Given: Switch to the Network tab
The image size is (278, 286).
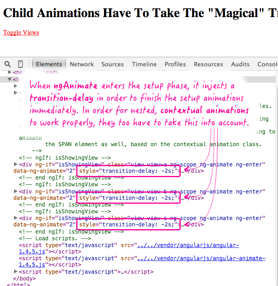Looking at the screenshot, I should tap(82, 64).
